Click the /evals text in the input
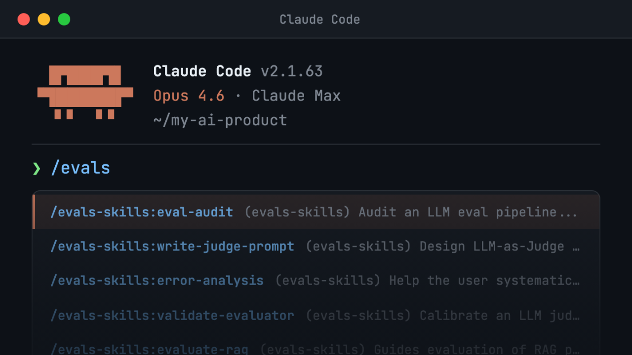 click(x=80, y=168)
